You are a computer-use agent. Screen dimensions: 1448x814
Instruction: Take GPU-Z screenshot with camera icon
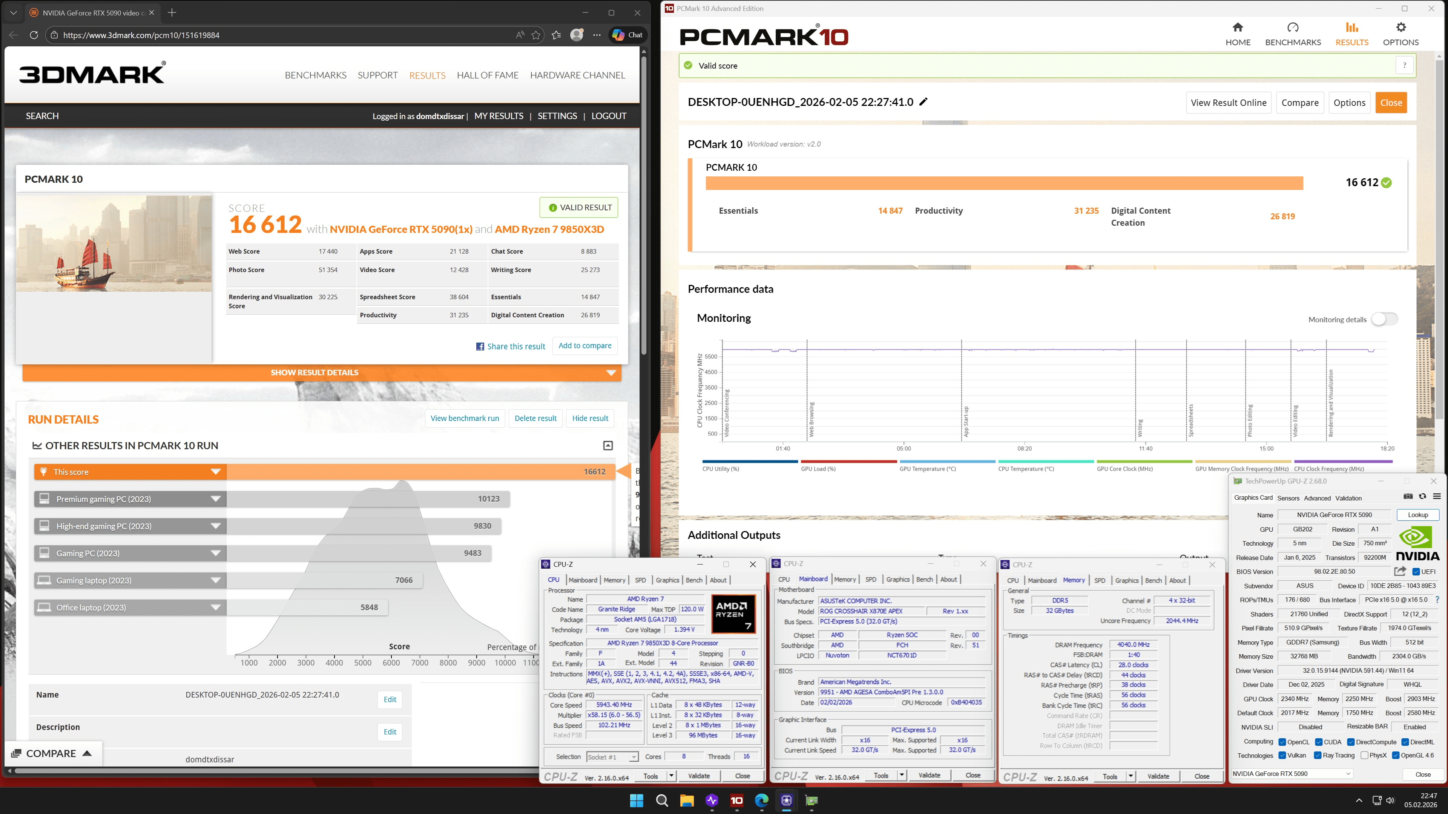tap(1408, 496)
